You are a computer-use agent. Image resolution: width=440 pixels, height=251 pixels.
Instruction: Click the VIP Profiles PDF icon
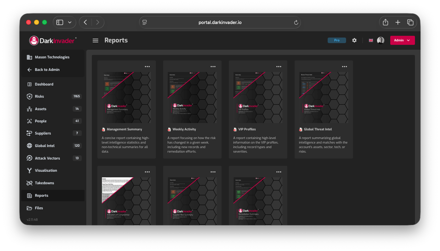pyautogui.click(x=235, y=129)
